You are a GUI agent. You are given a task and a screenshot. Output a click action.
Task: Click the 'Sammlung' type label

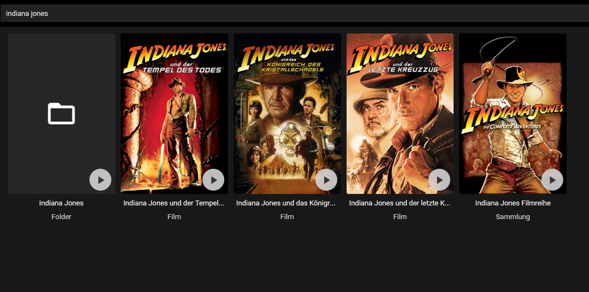pos(513,216)
